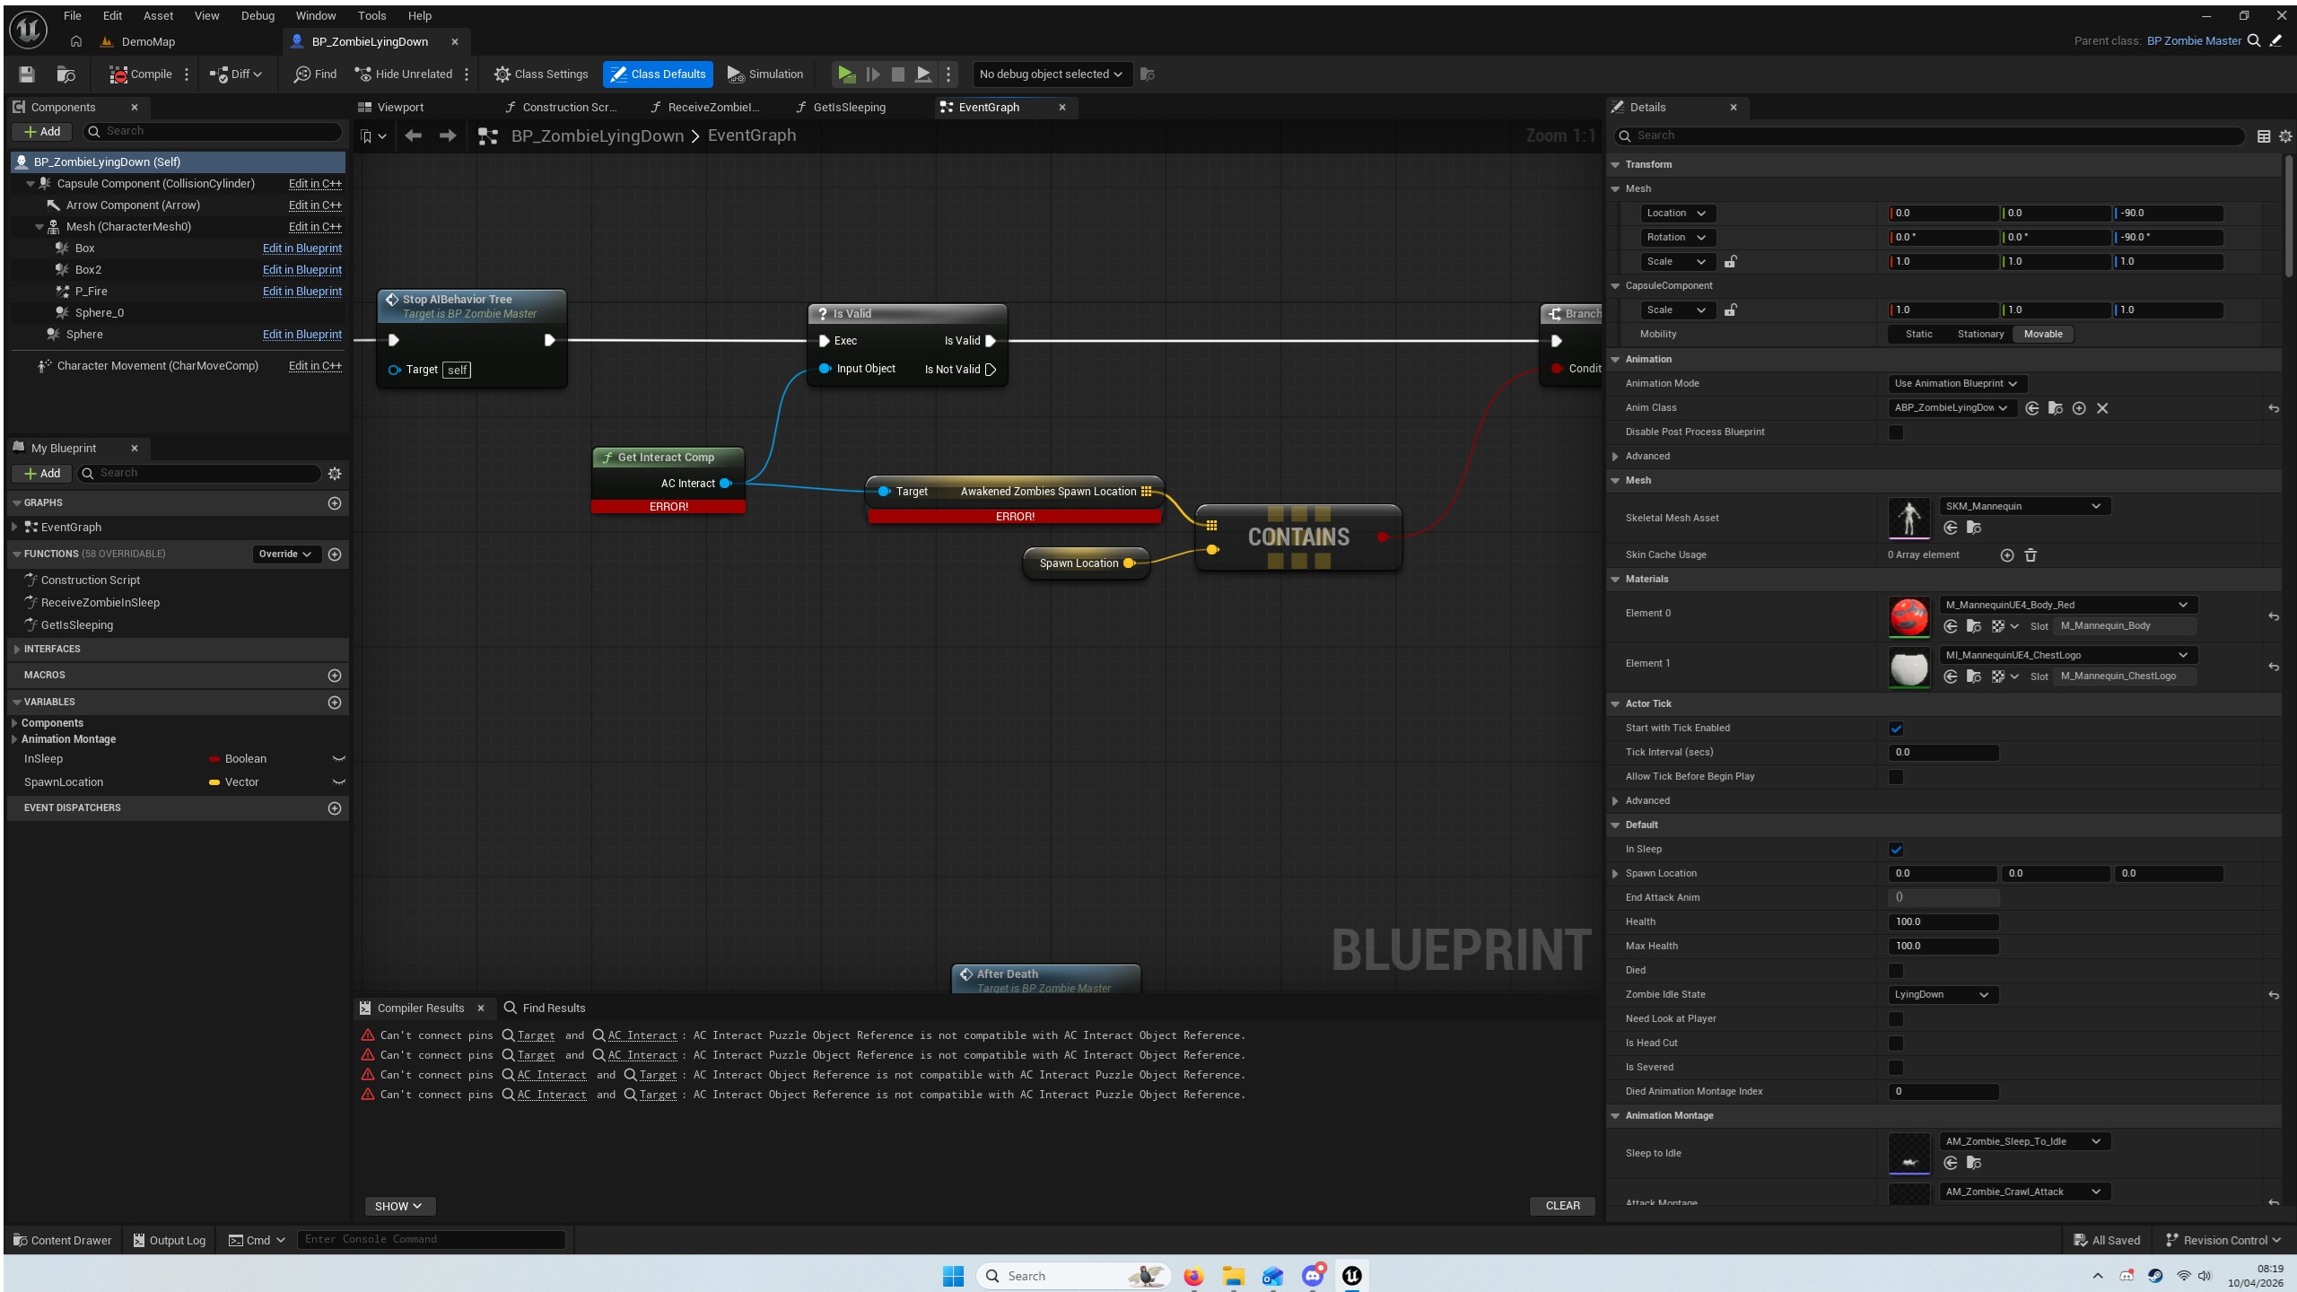Click the Save blueprint icon

(x=27, y=74)
